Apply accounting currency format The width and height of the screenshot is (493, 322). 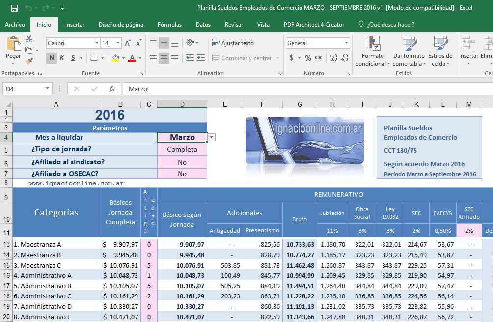click(x=292, y=58)
